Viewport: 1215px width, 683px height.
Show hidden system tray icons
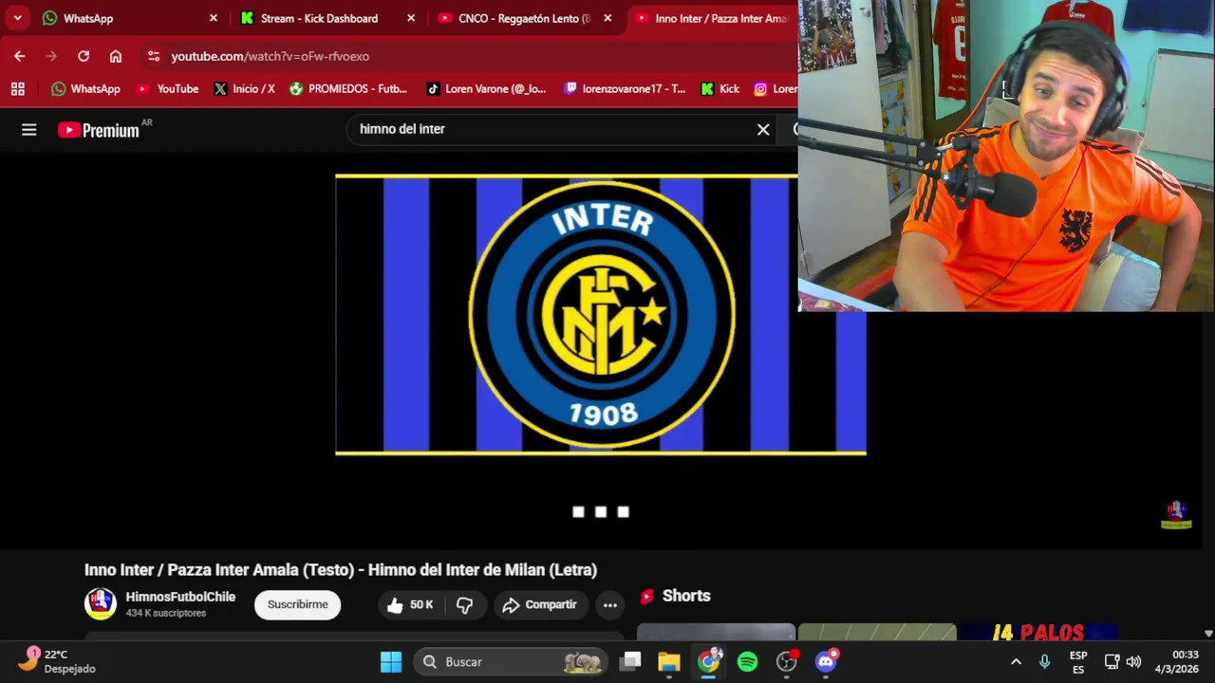1016,661
